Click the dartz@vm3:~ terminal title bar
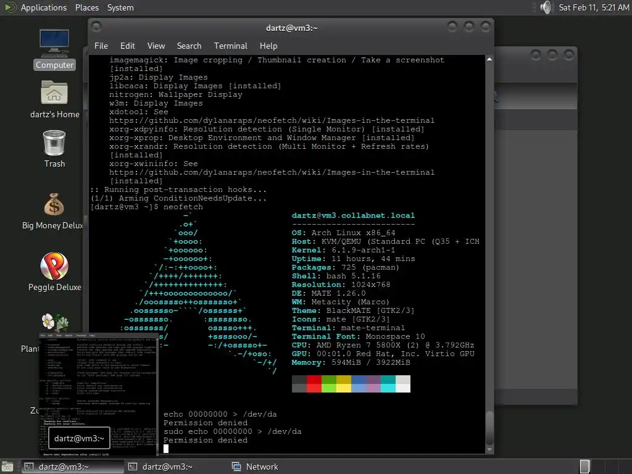 (291, 28)
